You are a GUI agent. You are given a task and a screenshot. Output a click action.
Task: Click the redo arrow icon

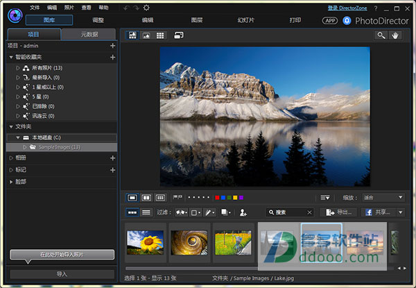(x=136, y=8)
